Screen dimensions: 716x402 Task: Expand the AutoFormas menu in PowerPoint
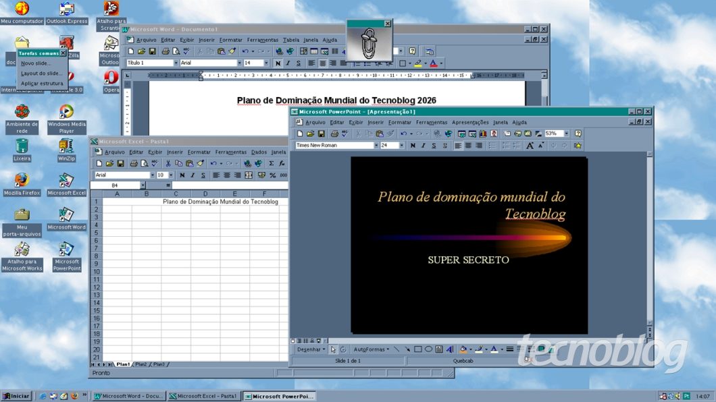point(372,349)
